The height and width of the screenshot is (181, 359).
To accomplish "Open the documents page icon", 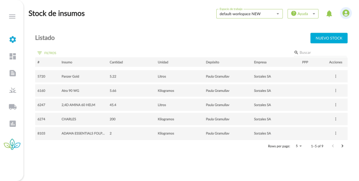I will click(x=13, y=73).
